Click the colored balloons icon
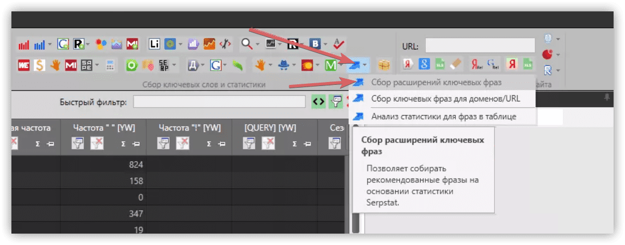625x245 pixels. click(101, 44)
